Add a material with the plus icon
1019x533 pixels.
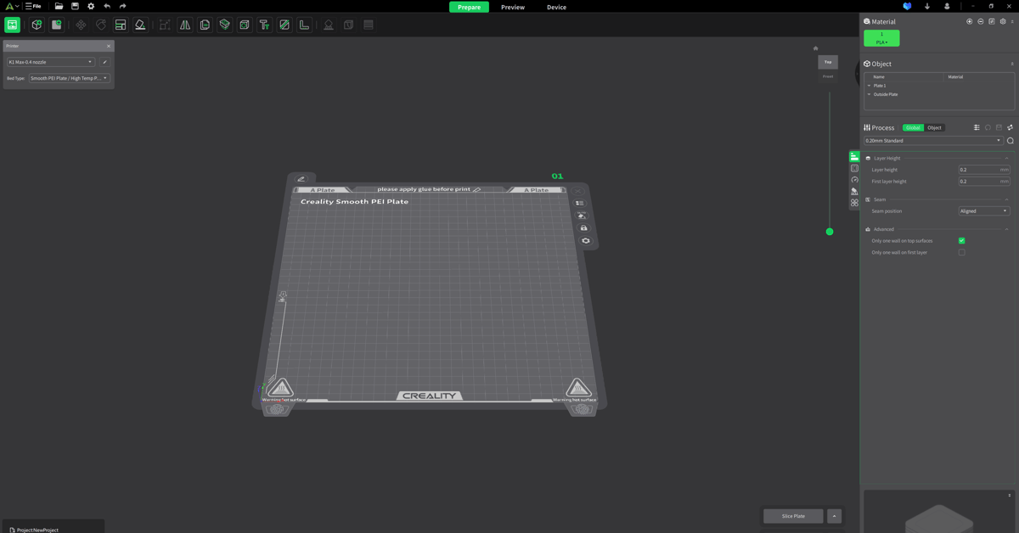(969, 21)
